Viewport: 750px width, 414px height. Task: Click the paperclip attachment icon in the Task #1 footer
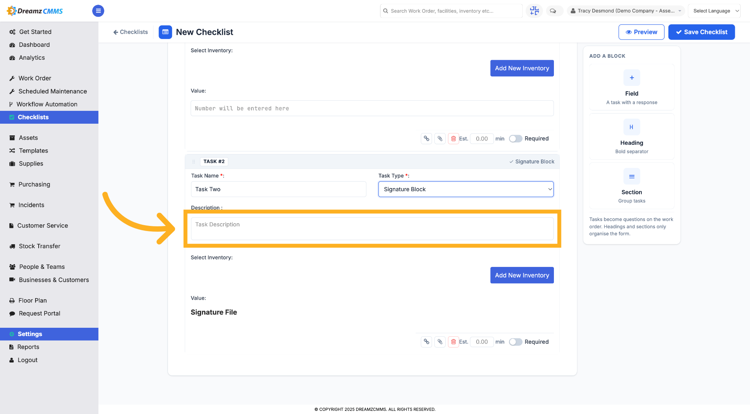[440, 139]
